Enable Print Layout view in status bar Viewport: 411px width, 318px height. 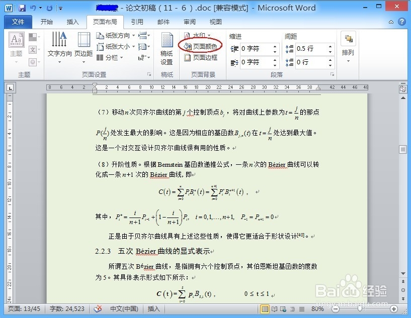pyautogui.click(x=265, y=308)
